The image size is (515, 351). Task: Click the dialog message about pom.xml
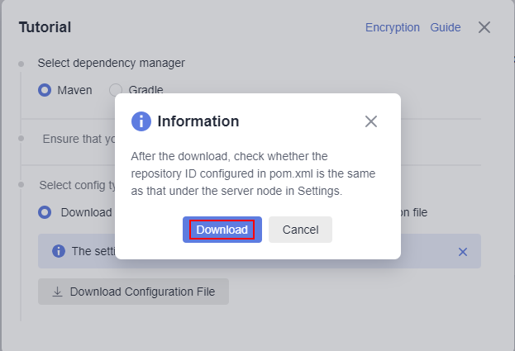click(x=253, y=173)
